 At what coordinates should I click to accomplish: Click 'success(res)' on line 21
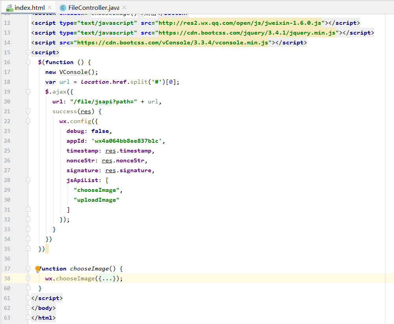tap(73, 111)
